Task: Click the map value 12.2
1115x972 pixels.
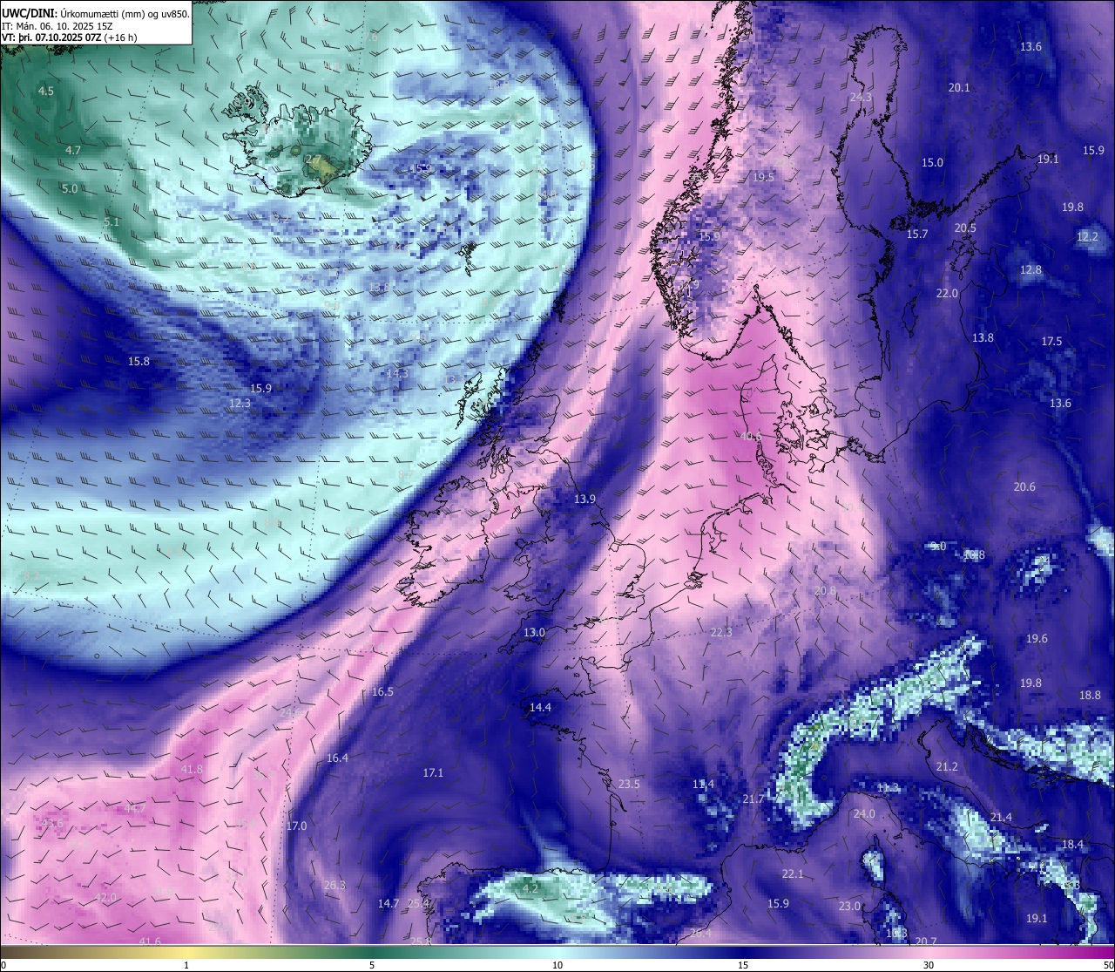Action: point(1088,236)
